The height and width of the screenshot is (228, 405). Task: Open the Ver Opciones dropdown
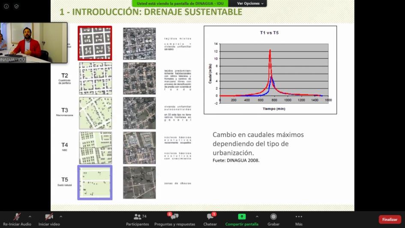[x=250, y=3]
